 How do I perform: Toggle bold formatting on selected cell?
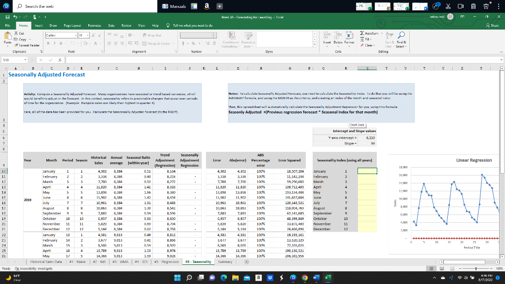[48, 43]
